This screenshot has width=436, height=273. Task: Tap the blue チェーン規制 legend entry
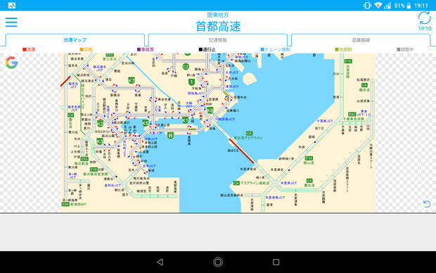coord(275,49)
